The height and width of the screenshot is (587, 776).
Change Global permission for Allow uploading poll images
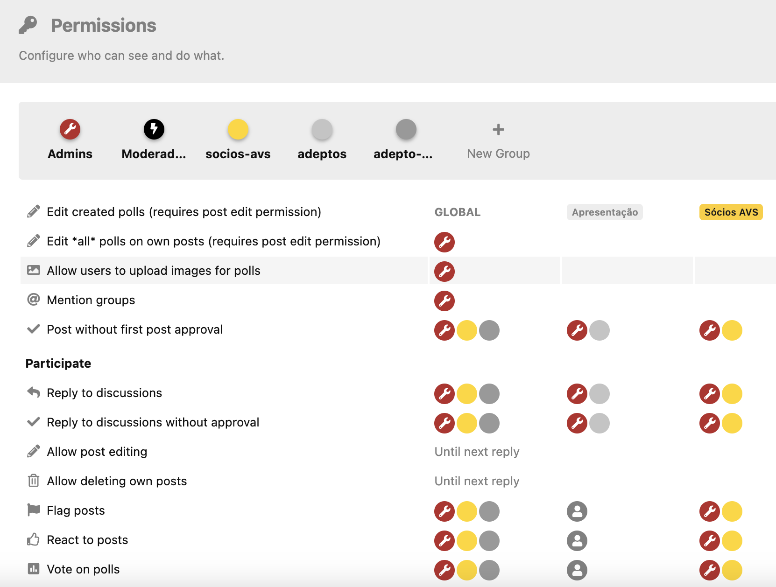(x=444, y=272)
